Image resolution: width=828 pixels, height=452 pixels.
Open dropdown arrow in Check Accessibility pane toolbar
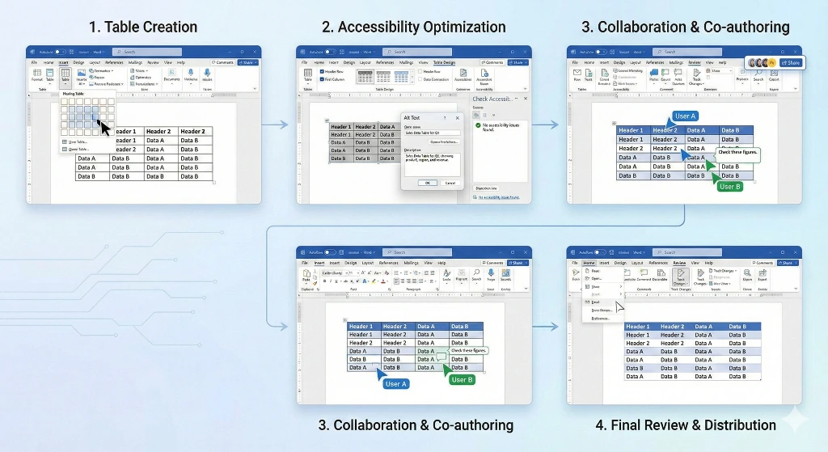pos(494,115)
